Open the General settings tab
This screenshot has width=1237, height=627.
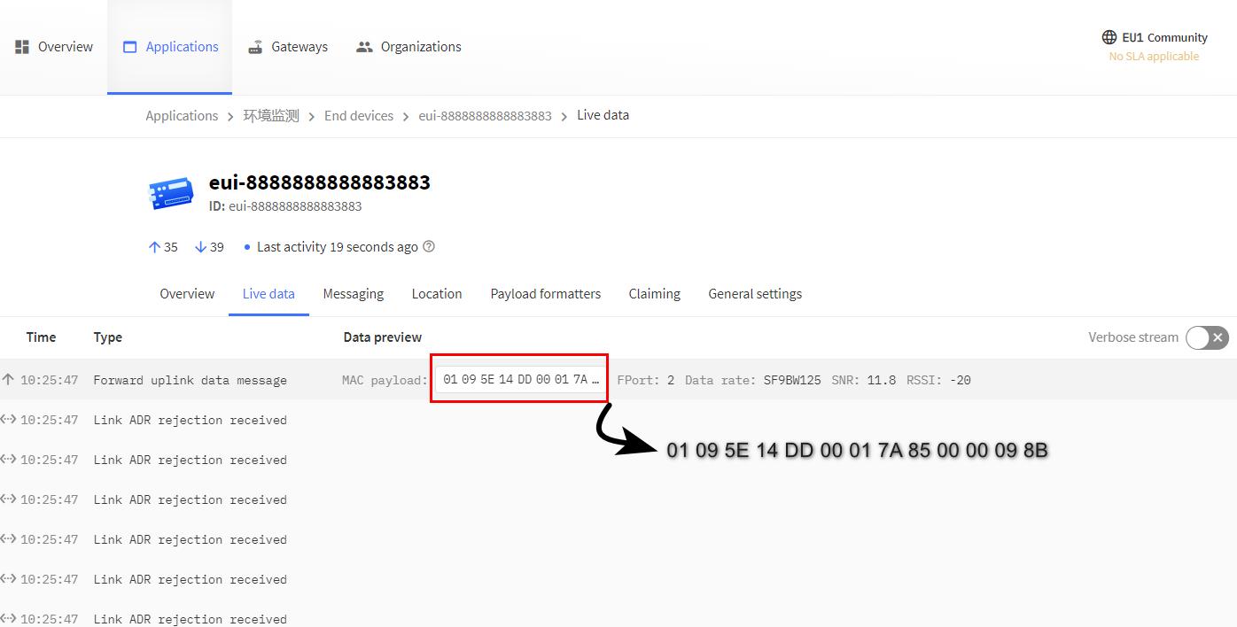[x=755, y=294]
